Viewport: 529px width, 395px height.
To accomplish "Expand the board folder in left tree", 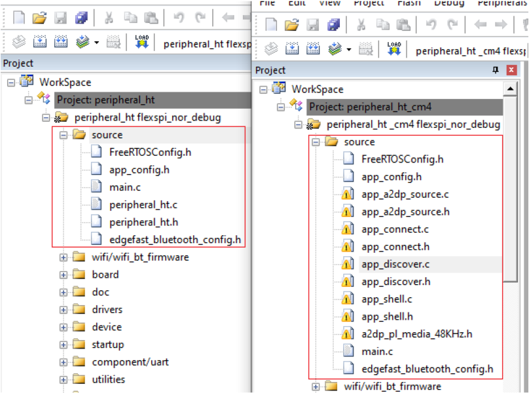I will pos(64,274).
